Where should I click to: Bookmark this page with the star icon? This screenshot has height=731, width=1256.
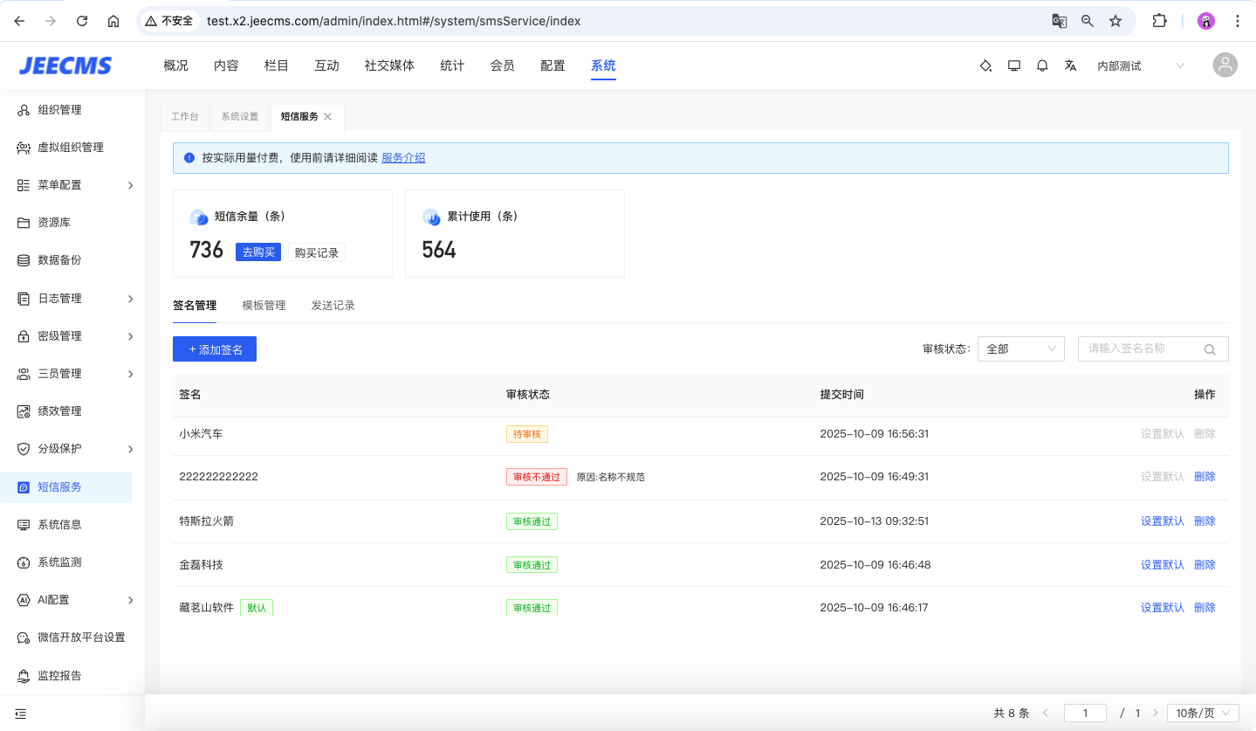[x=1115, y=21]
